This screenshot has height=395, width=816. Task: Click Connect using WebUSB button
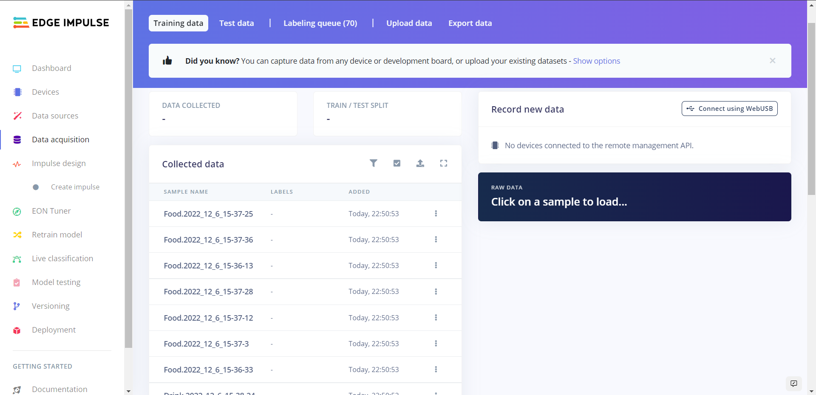[729, 109]
